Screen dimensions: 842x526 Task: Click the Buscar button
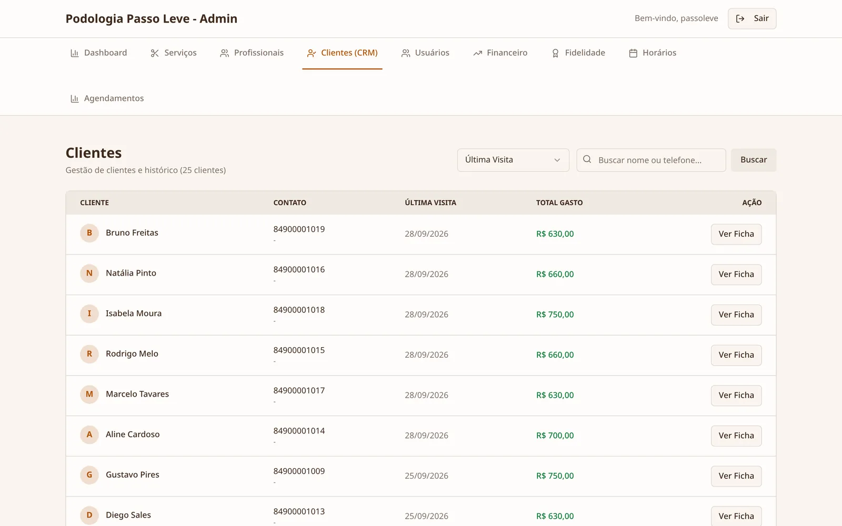coord(754,160)
